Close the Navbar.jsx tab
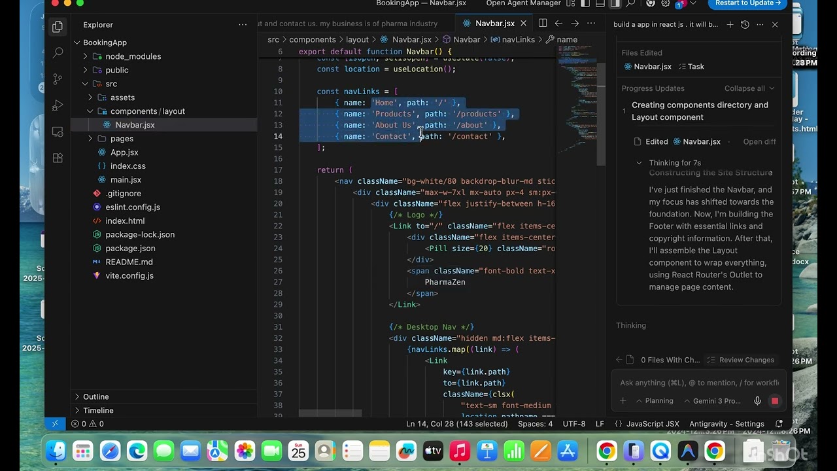 523,24
